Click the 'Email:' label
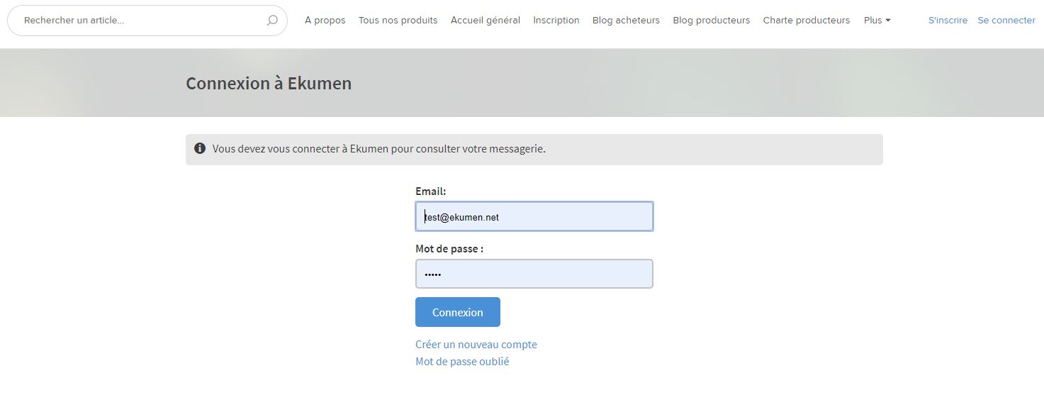This screenshot has height=395, width=1044. coord(431,191)
